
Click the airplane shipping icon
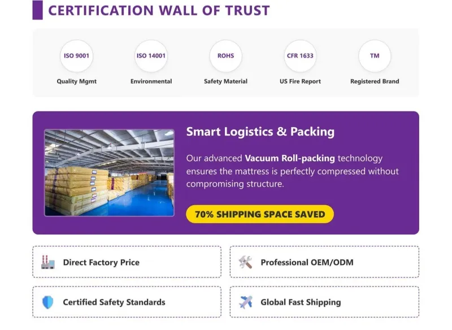pyautogui.click(x=246, y=302)
